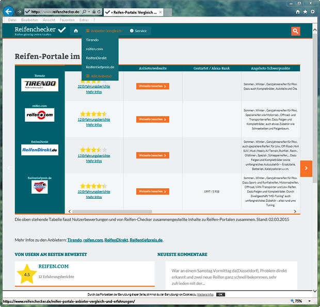Viewport: 320px width, 307px height.
Task: Open ReifenDirekt link in Mehr Infos line
Action: (x=116, y=240)
